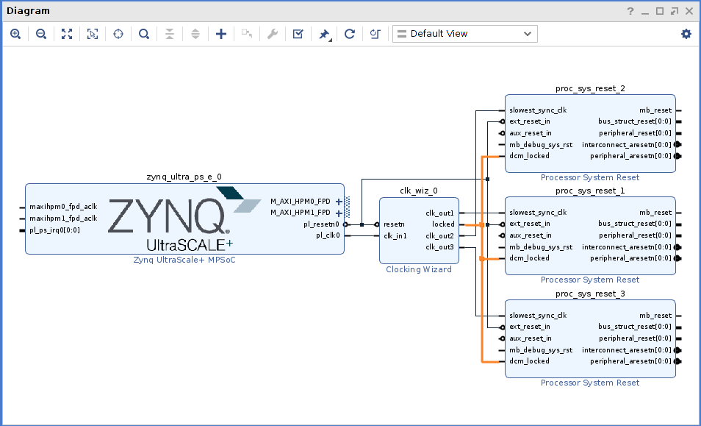This screenshot has height=426, width=701.
Task: Click the Clocking Wizard label
Action: point(419,269)
